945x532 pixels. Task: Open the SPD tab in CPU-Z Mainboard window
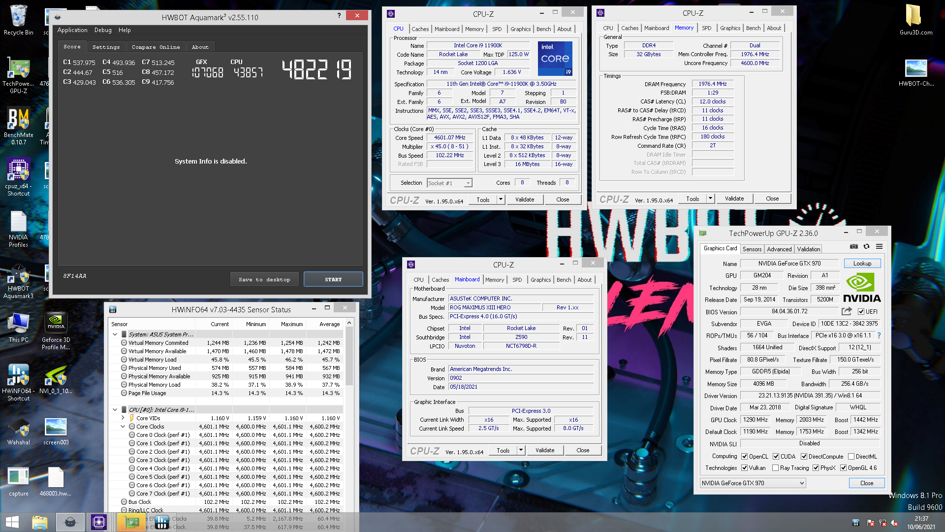point(517,280)
